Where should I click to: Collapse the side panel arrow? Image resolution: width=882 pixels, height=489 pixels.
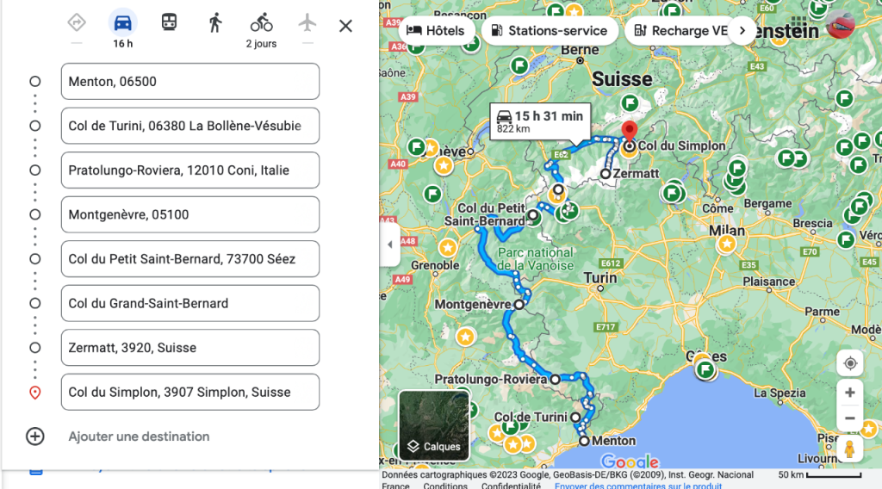coord(389,244)
